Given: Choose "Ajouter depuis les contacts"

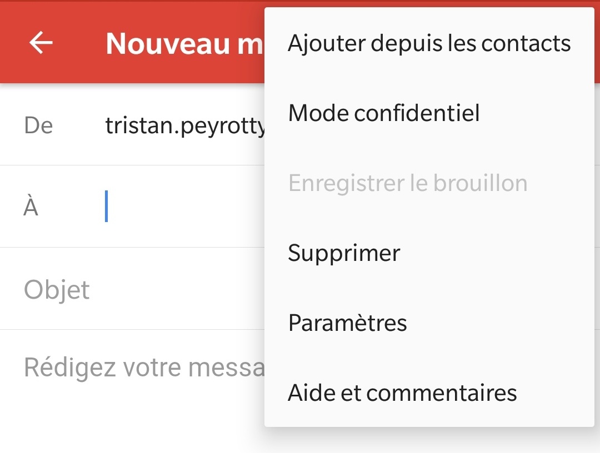Looking at the screenshot, I should coord(429,43).
